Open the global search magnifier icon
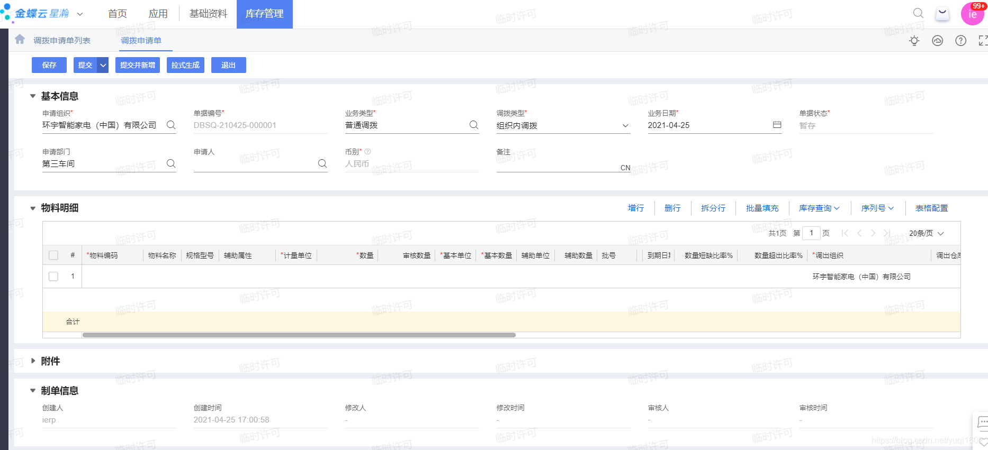988x450 pixels. pos(918,13)
